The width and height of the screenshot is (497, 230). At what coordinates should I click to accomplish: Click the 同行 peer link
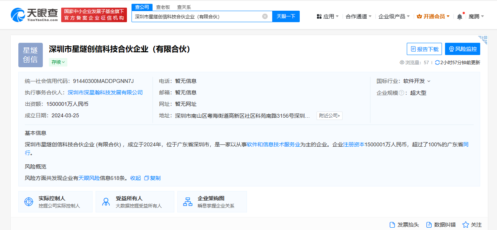[466, 144]
